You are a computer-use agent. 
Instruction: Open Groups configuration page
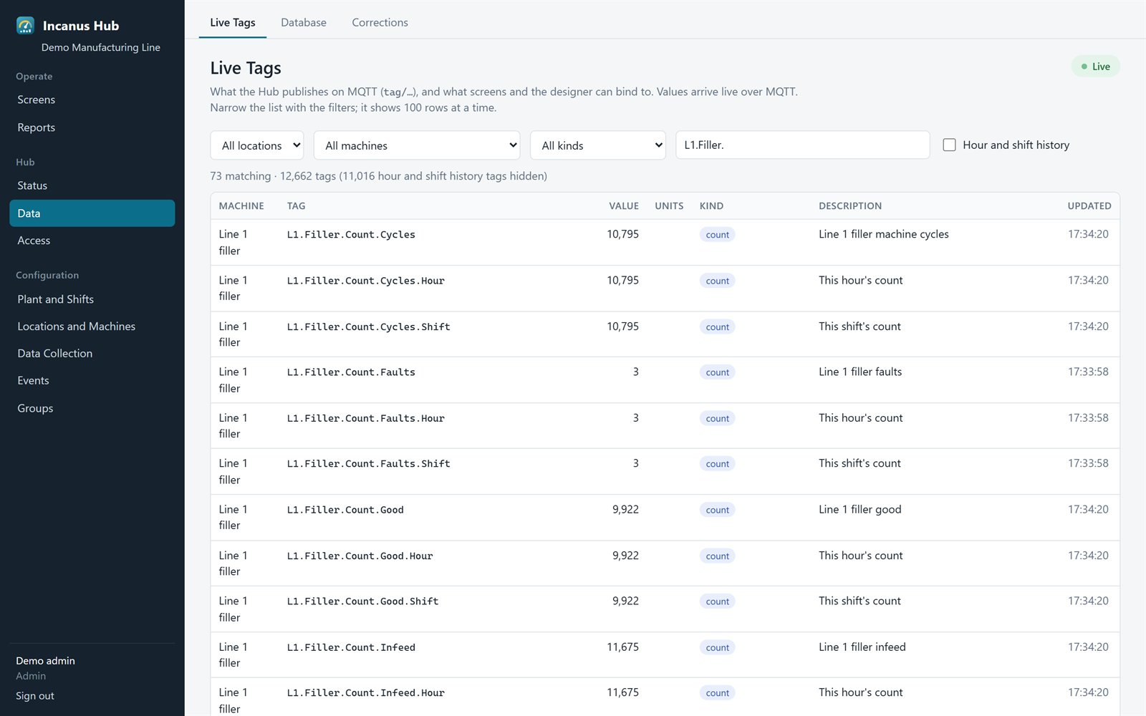click(92, 408)
